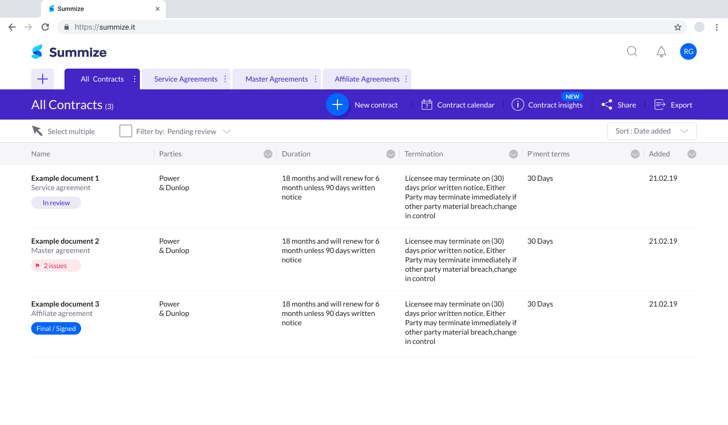This screenshot has width=728, height=425.
Task: Click the browser address bar
Action: [364, 27]
